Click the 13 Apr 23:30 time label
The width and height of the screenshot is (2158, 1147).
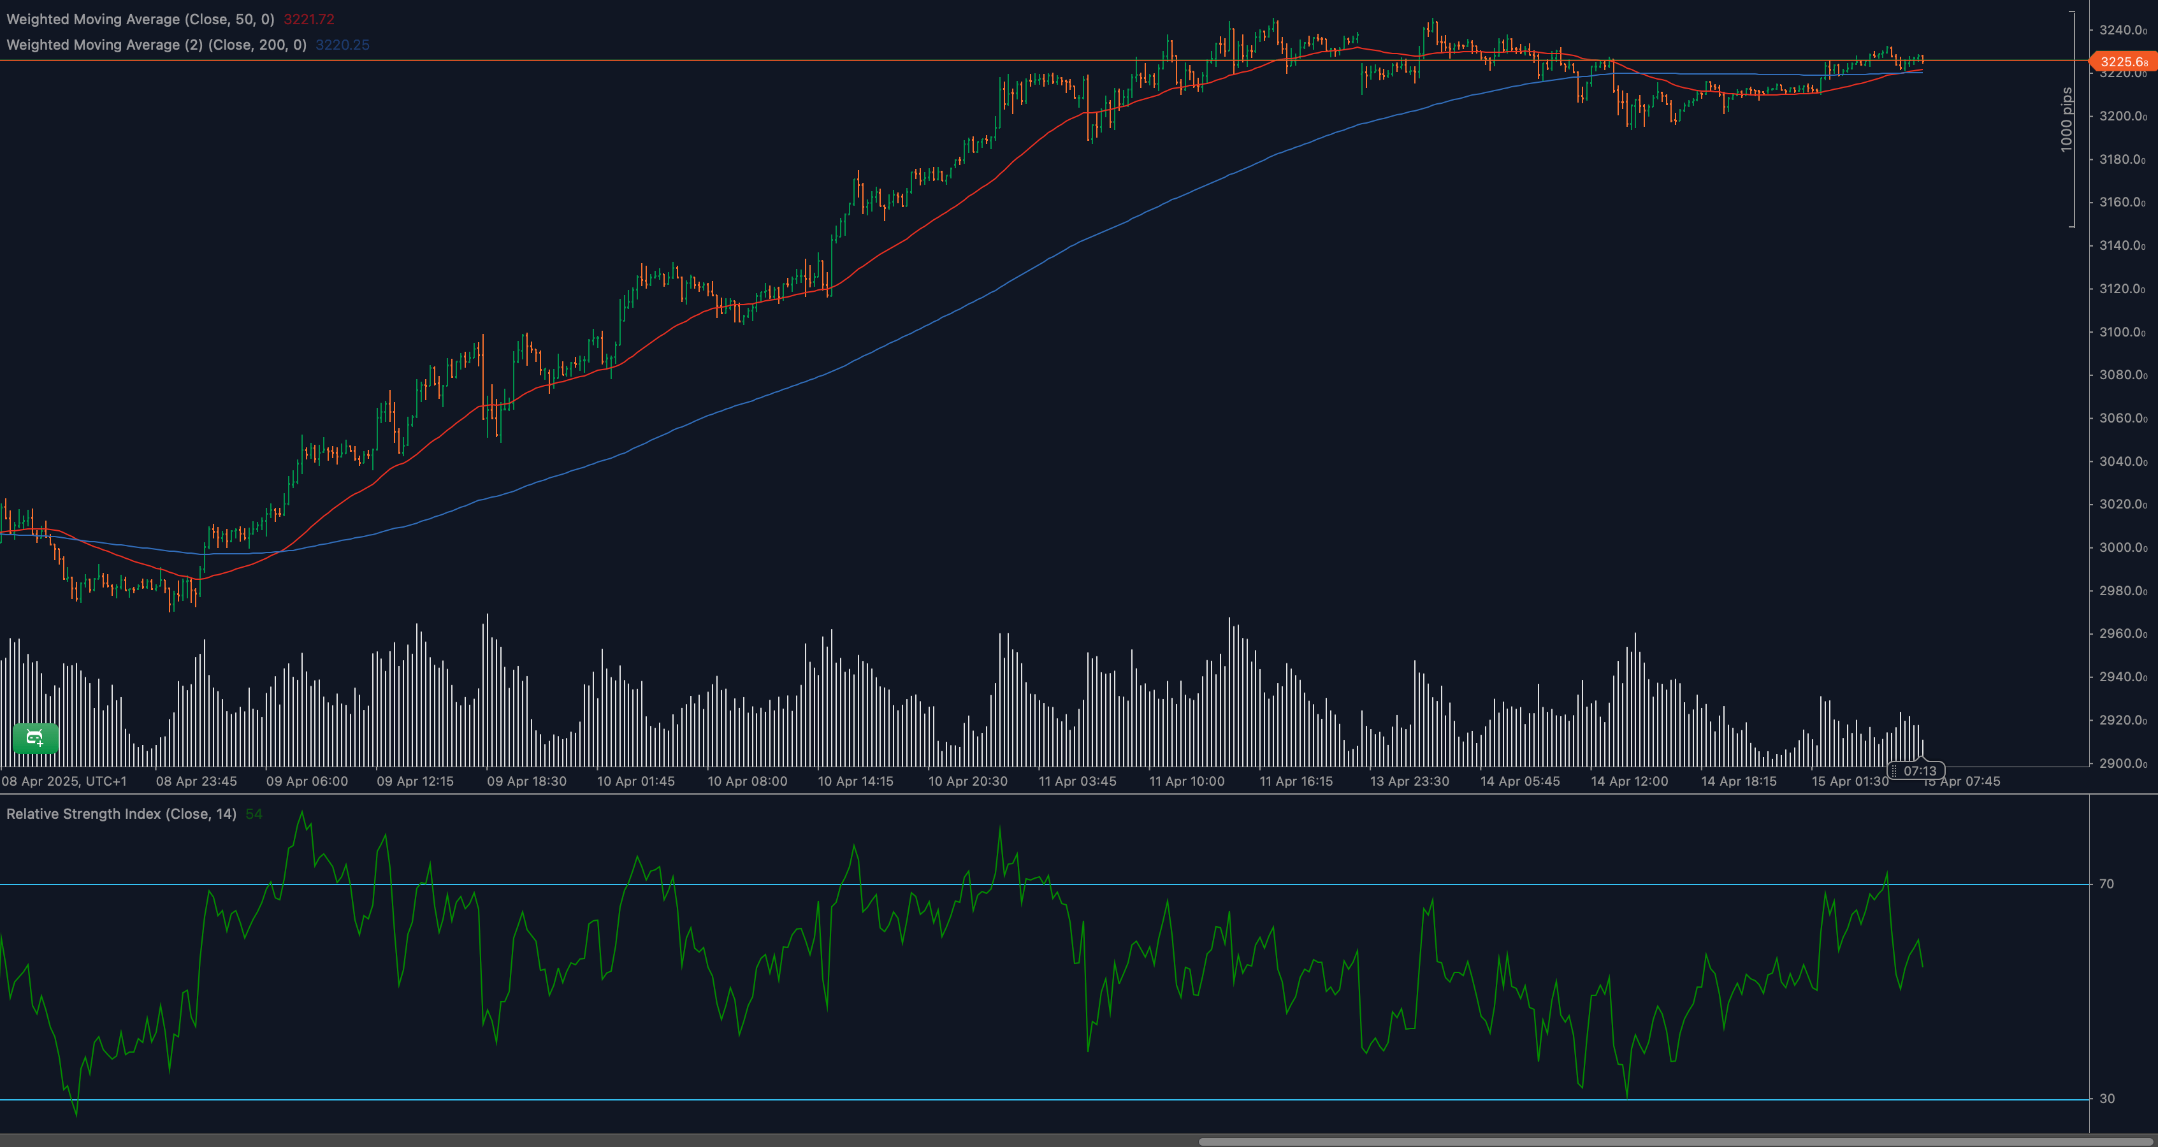[x=1409, y=781]
